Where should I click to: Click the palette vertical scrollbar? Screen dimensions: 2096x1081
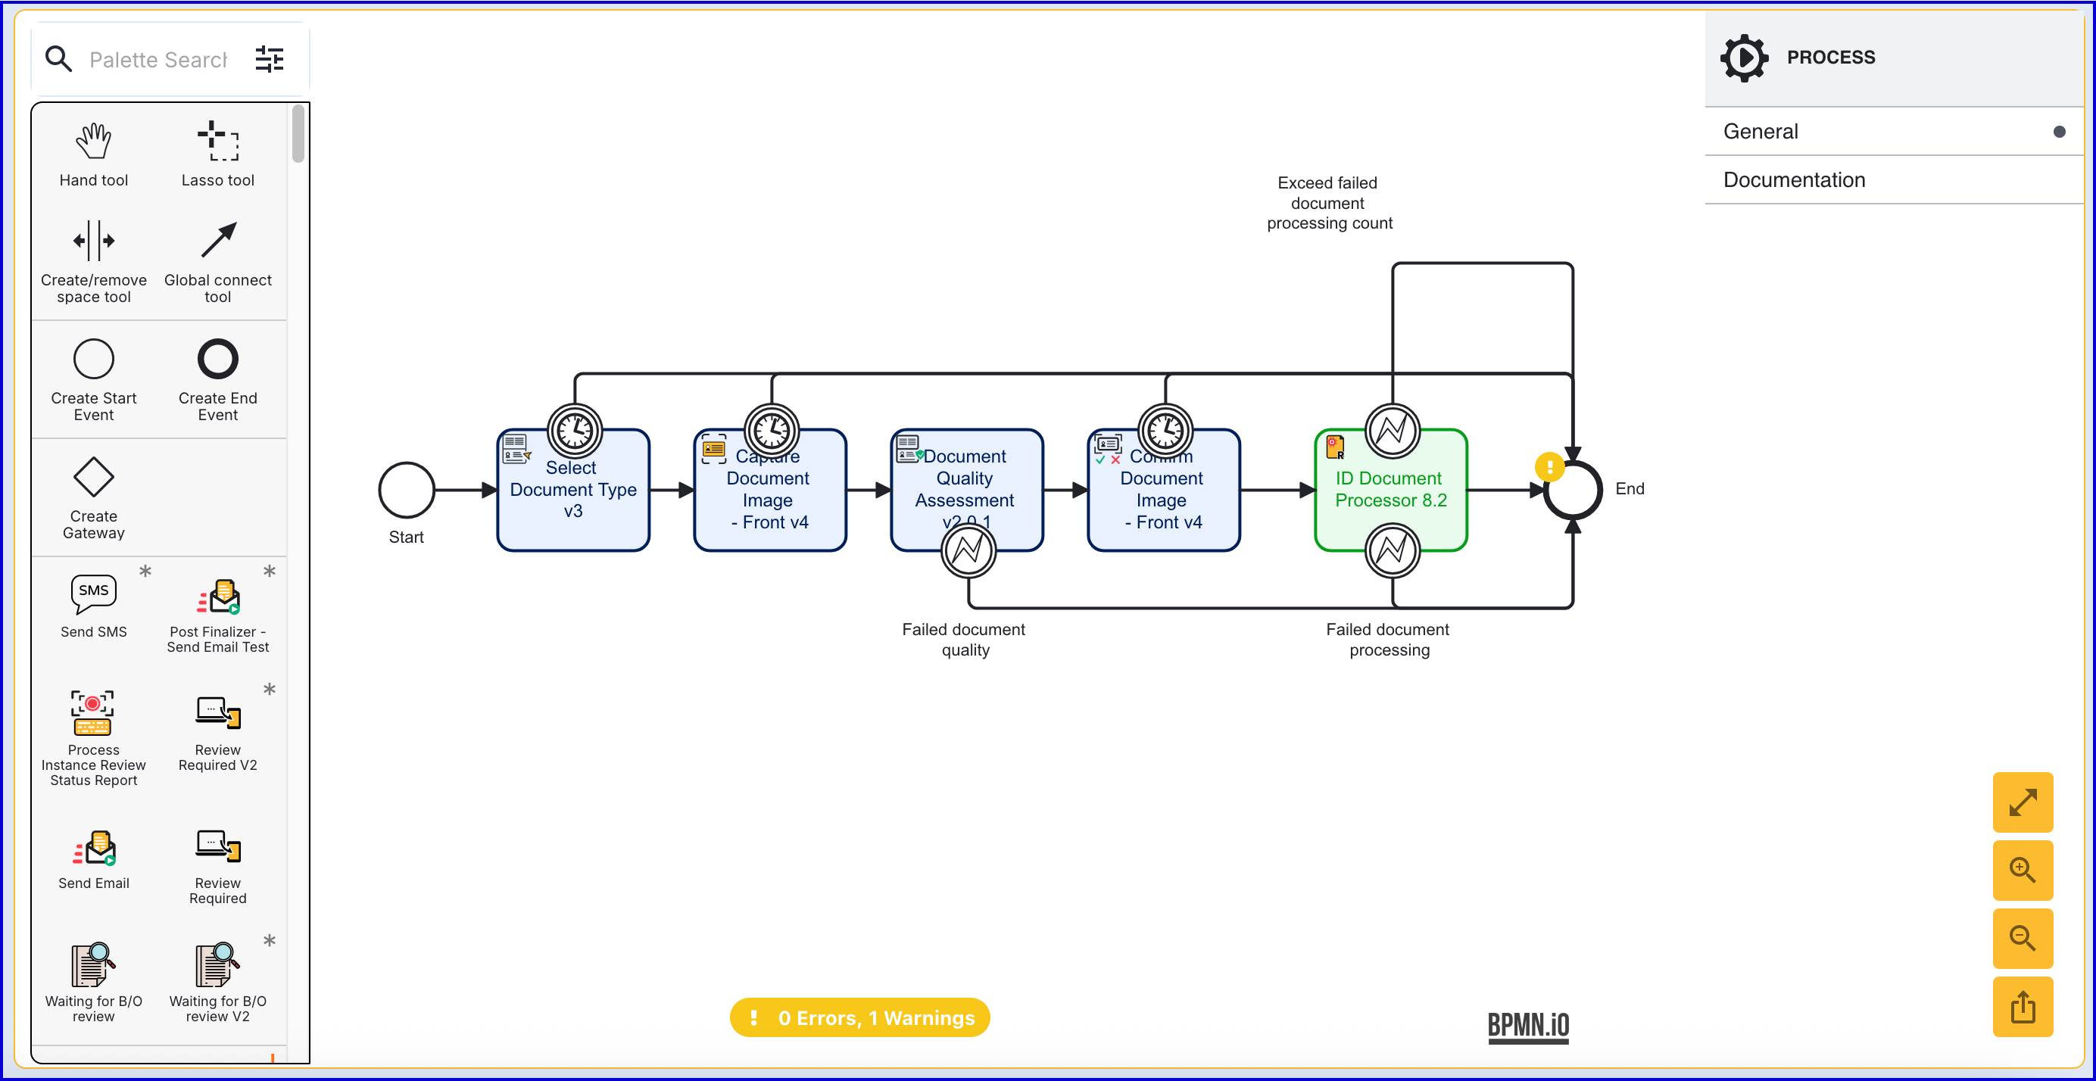click(x=298, y=134)
